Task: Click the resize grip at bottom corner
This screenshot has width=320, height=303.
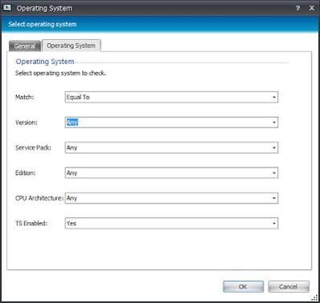Action: (315, 298)
